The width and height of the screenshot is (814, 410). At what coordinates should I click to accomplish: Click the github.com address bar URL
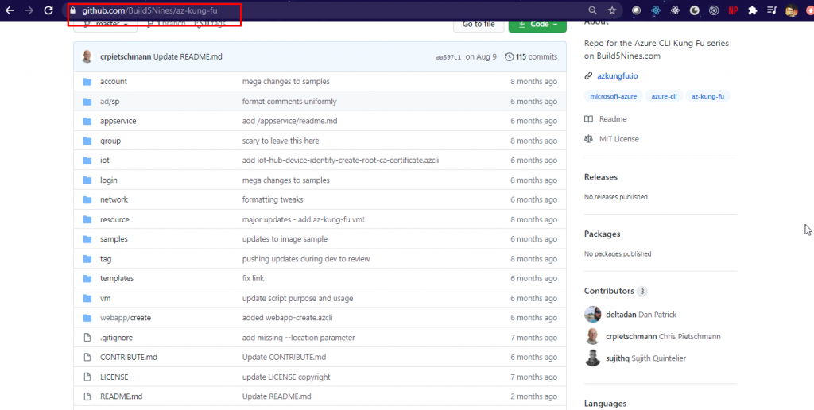(x=149, y=10)
